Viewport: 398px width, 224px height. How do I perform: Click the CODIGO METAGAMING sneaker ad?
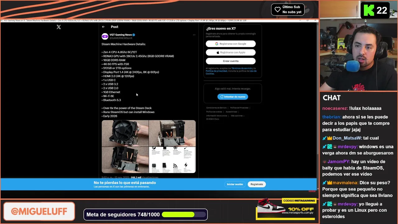point(286,209)
